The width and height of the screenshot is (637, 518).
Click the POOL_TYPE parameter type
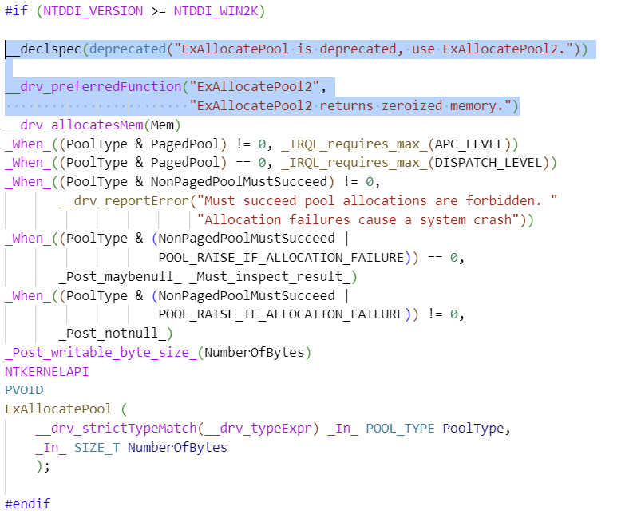click(x=401, y=428)
